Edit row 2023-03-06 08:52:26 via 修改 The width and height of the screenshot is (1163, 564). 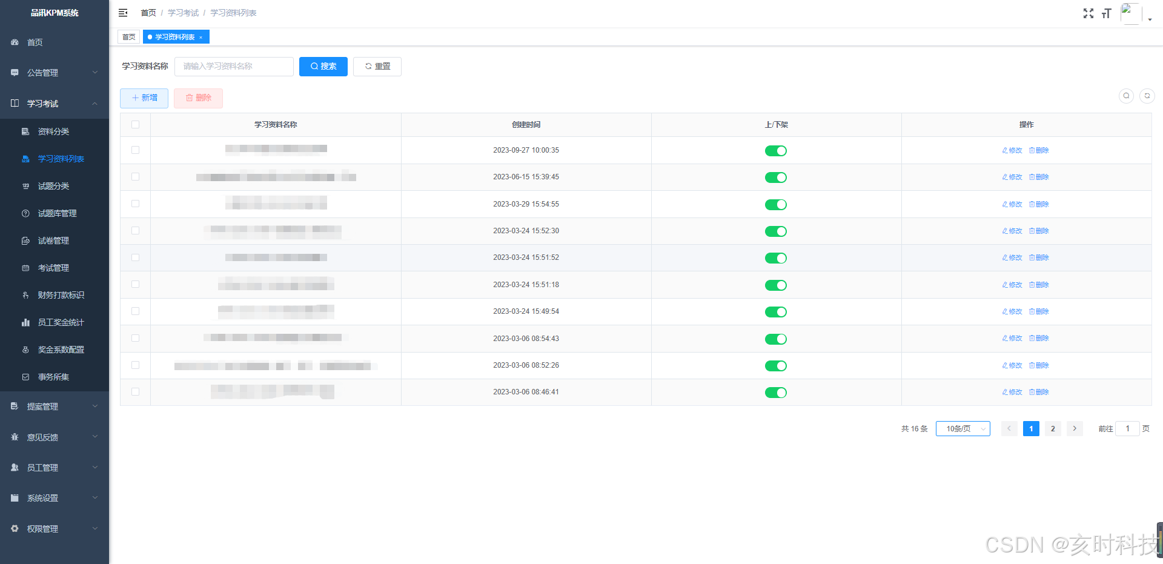pos(1012,365)
